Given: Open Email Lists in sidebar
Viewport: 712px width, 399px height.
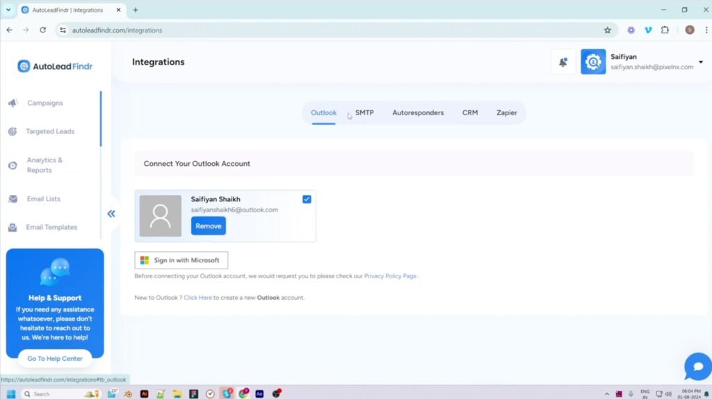Looking at the screenshot, I should [x=43, y=198].
